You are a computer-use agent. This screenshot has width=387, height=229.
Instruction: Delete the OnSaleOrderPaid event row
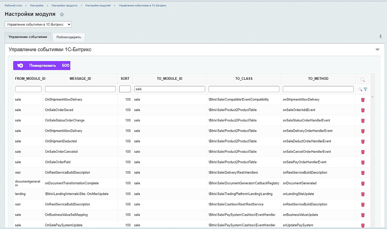[363, 163]
